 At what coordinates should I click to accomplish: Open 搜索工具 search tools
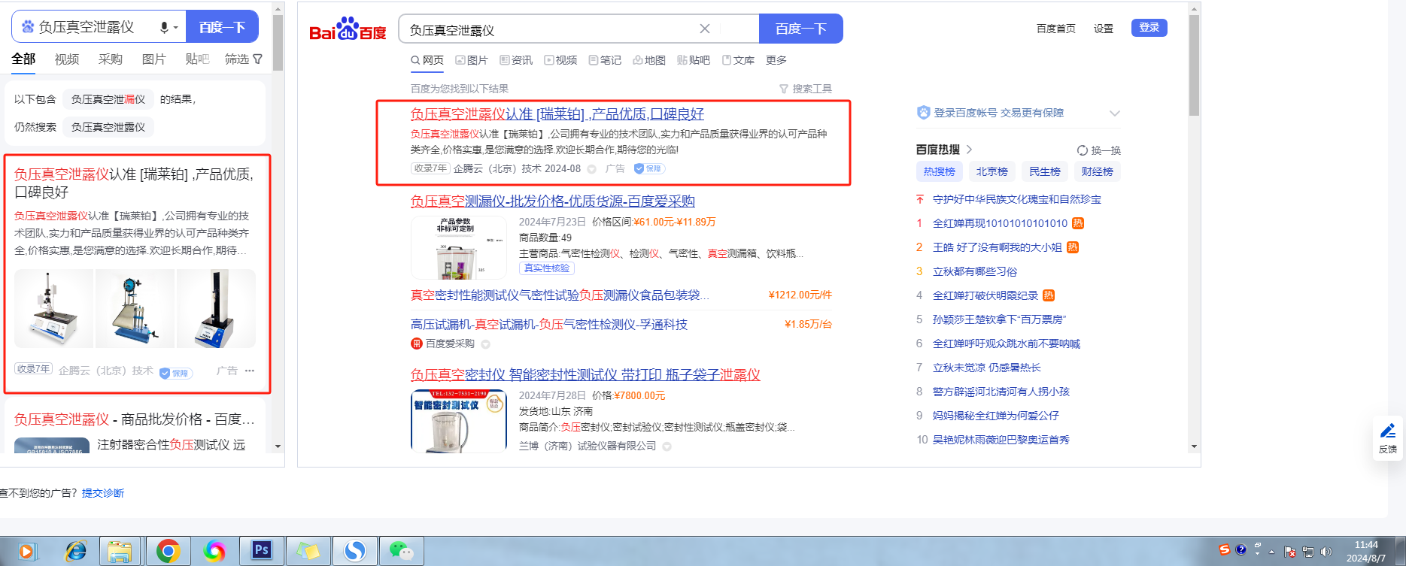tap(805, 89)
